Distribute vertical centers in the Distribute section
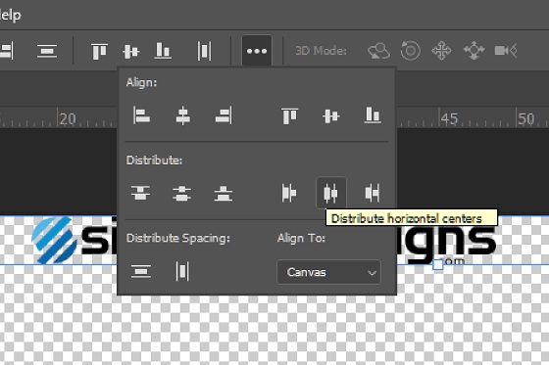 (181, 194)
